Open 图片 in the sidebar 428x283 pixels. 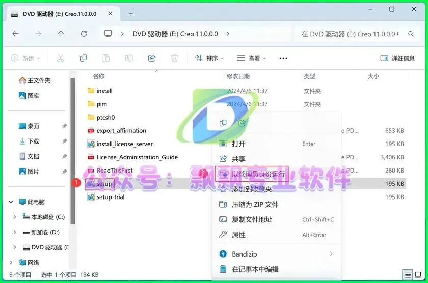pyautogui.click(x=29, y=172)
